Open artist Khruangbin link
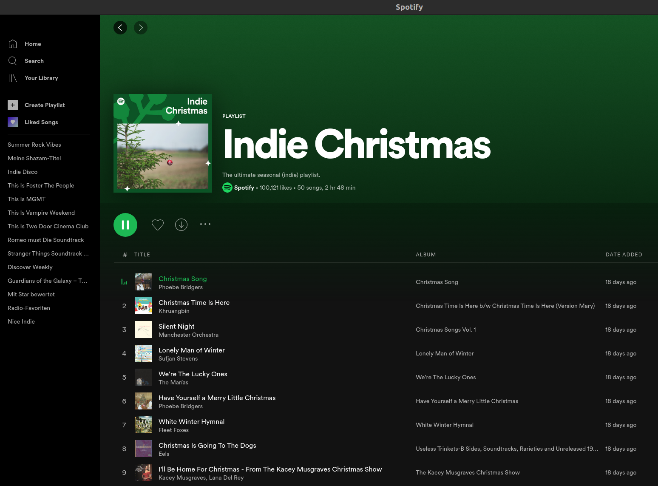Viewport: 658px width, 486px height. coord(174,311)
